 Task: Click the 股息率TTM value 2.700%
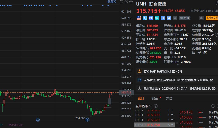[186, 62]
